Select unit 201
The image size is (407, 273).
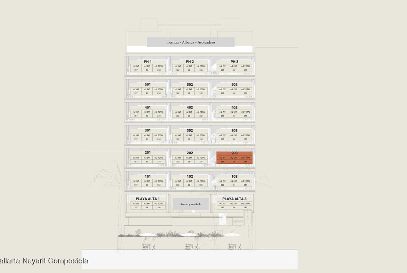147,158
